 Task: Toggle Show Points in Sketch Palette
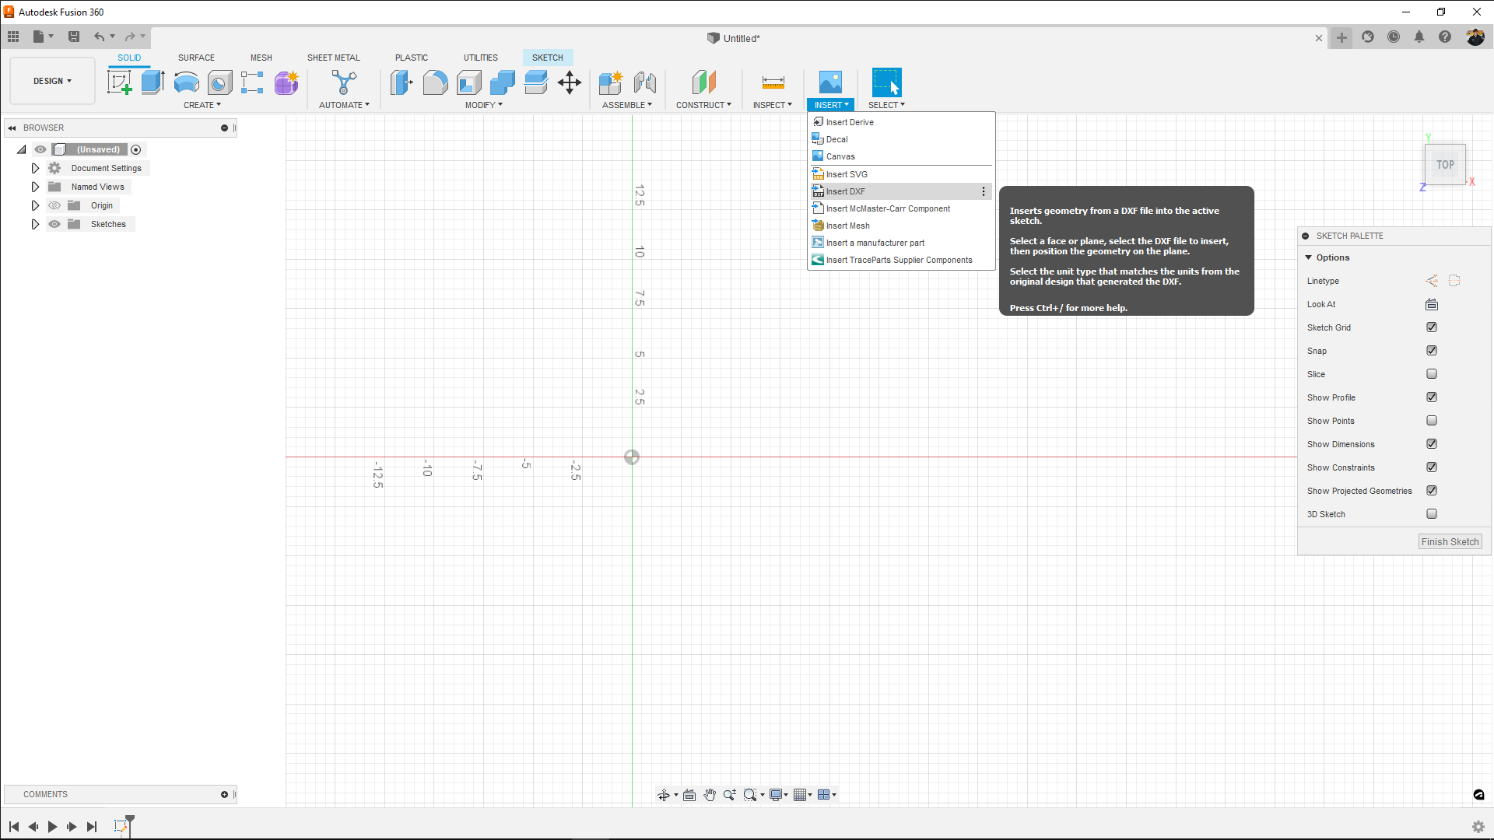point(1433,421)
